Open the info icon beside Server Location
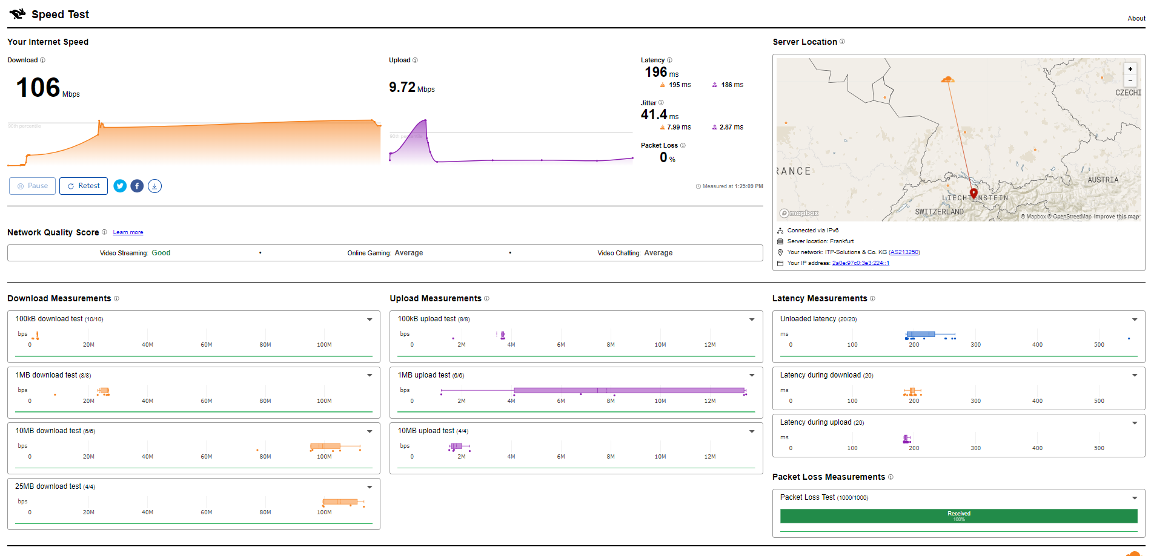 tap(842, 42)
